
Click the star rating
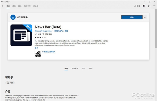39,38
